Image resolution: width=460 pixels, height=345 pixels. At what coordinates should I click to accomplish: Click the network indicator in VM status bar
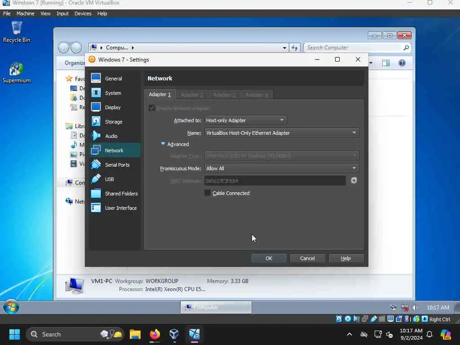click(x=365, y=319)
